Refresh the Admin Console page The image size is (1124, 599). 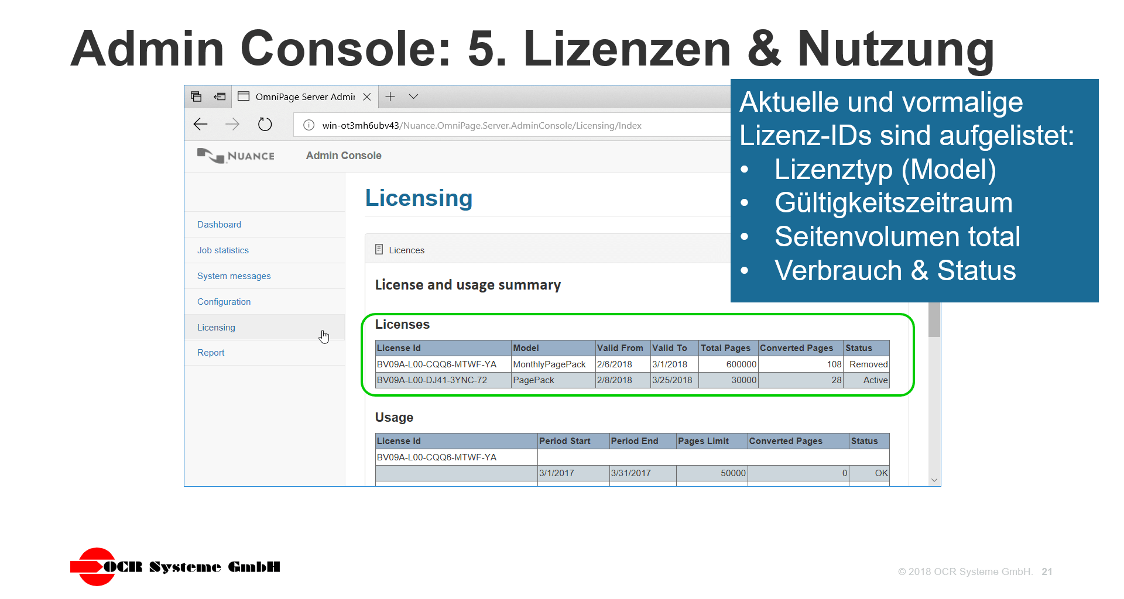pyautogui.click(x=265, y=125)
